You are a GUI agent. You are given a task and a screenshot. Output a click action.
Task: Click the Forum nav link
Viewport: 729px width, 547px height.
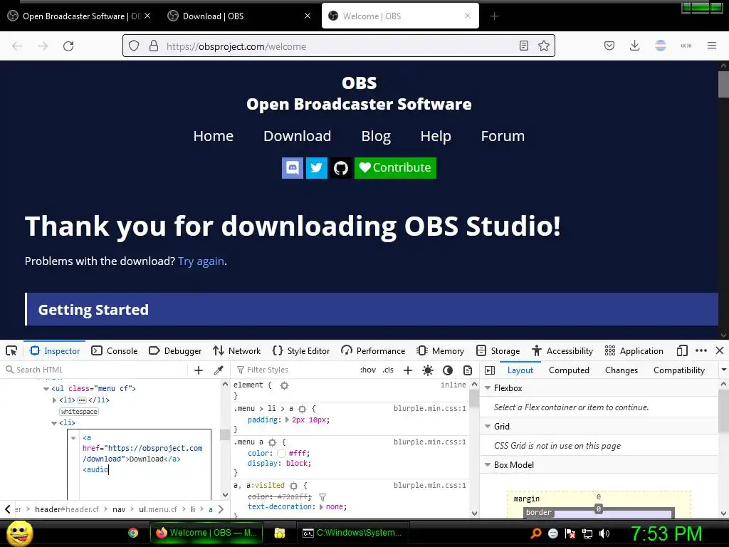[503, 136]
